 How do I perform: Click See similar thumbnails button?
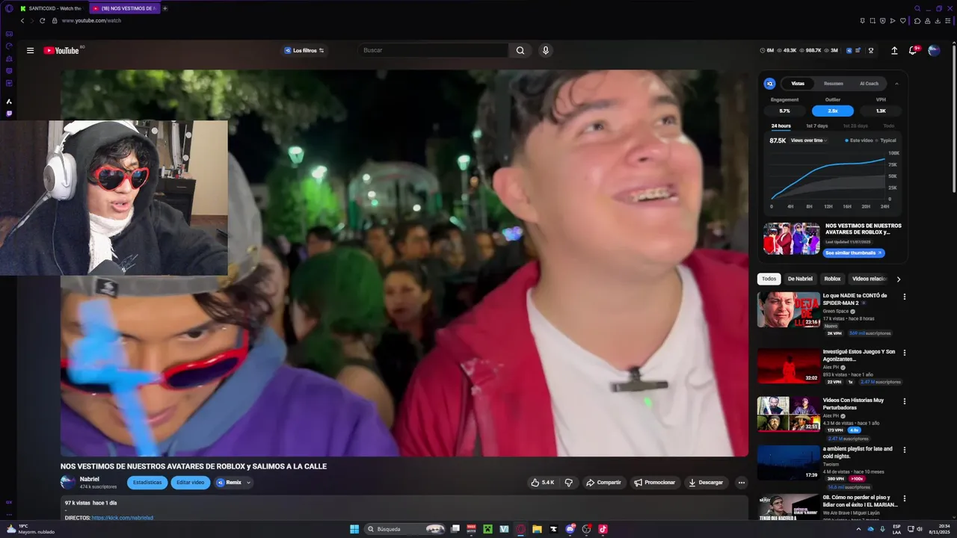pyautogui.click(x=854, y=253)
